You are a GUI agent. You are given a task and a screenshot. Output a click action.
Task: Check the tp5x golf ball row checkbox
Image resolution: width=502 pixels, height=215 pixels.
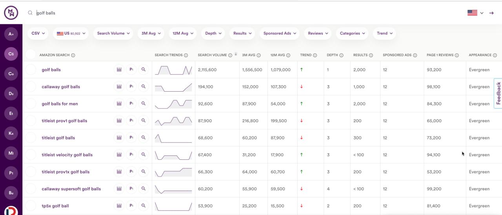[x=31, y=206]
